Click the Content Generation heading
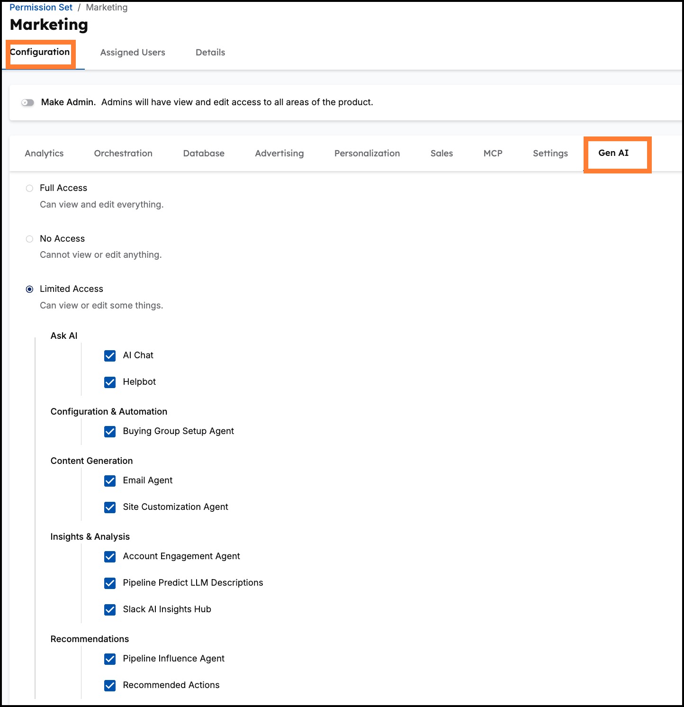This screenshot has width=684, height=707. (91, 461)
